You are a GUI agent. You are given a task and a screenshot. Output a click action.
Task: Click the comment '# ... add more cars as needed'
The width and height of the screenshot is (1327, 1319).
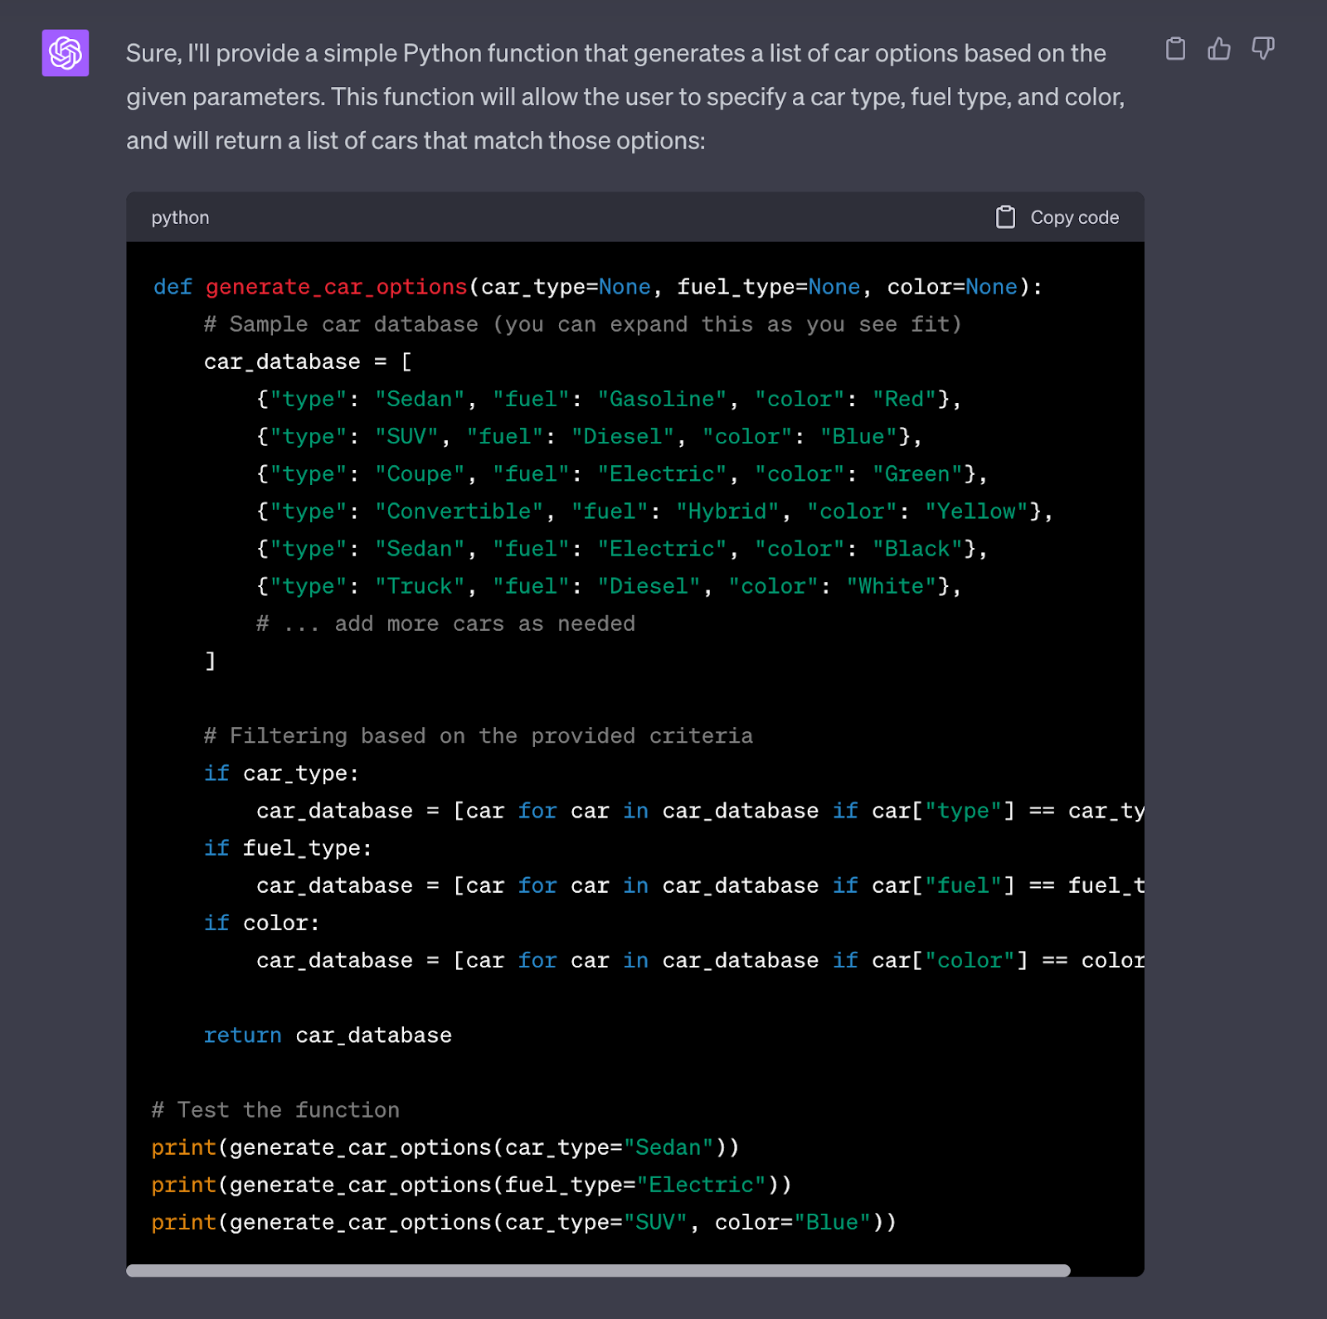tap(445, 623)
